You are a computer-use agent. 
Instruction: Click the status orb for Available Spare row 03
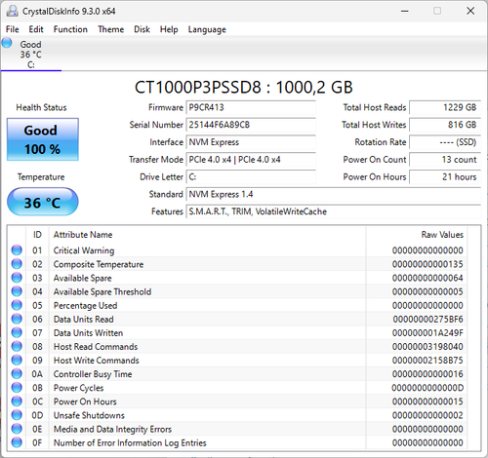point(17,278)
